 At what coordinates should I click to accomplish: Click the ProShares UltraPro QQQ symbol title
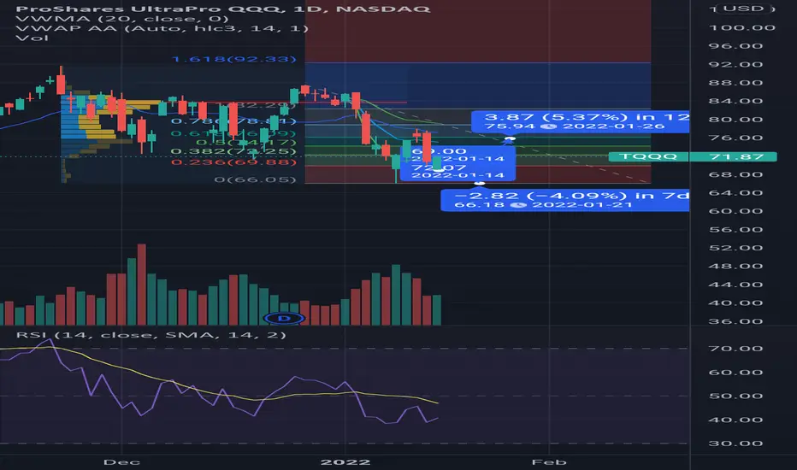(223, 9)
